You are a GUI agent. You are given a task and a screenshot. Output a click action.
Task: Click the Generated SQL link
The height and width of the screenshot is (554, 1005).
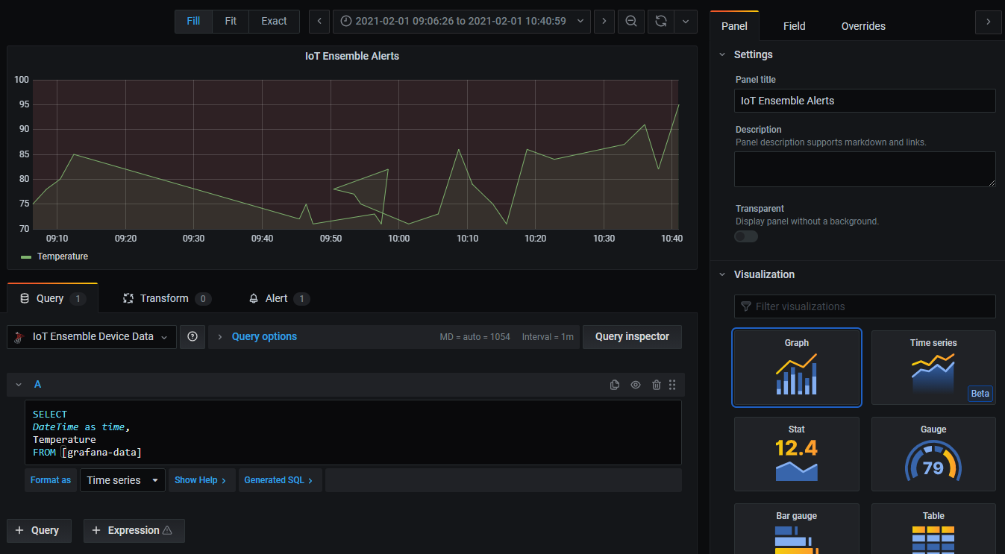279,480
